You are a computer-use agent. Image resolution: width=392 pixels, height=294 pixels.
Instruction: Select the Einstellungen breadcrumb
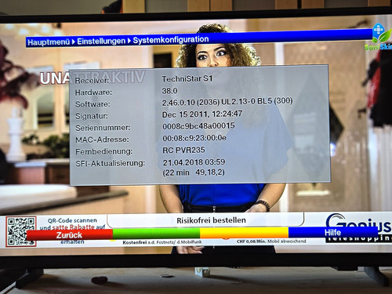pos(101,41)
